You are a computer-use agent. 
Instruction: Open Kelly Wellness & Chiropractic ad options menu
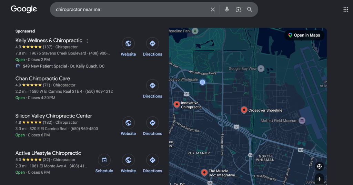point(87,41)
